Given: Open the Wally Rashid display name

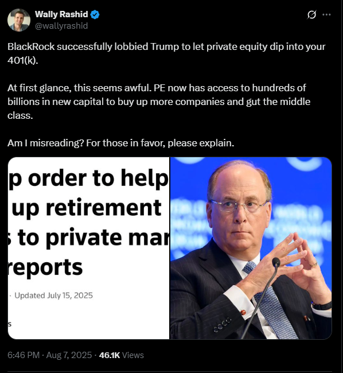Looking at the screenshot, I should (x=61, y=14).
